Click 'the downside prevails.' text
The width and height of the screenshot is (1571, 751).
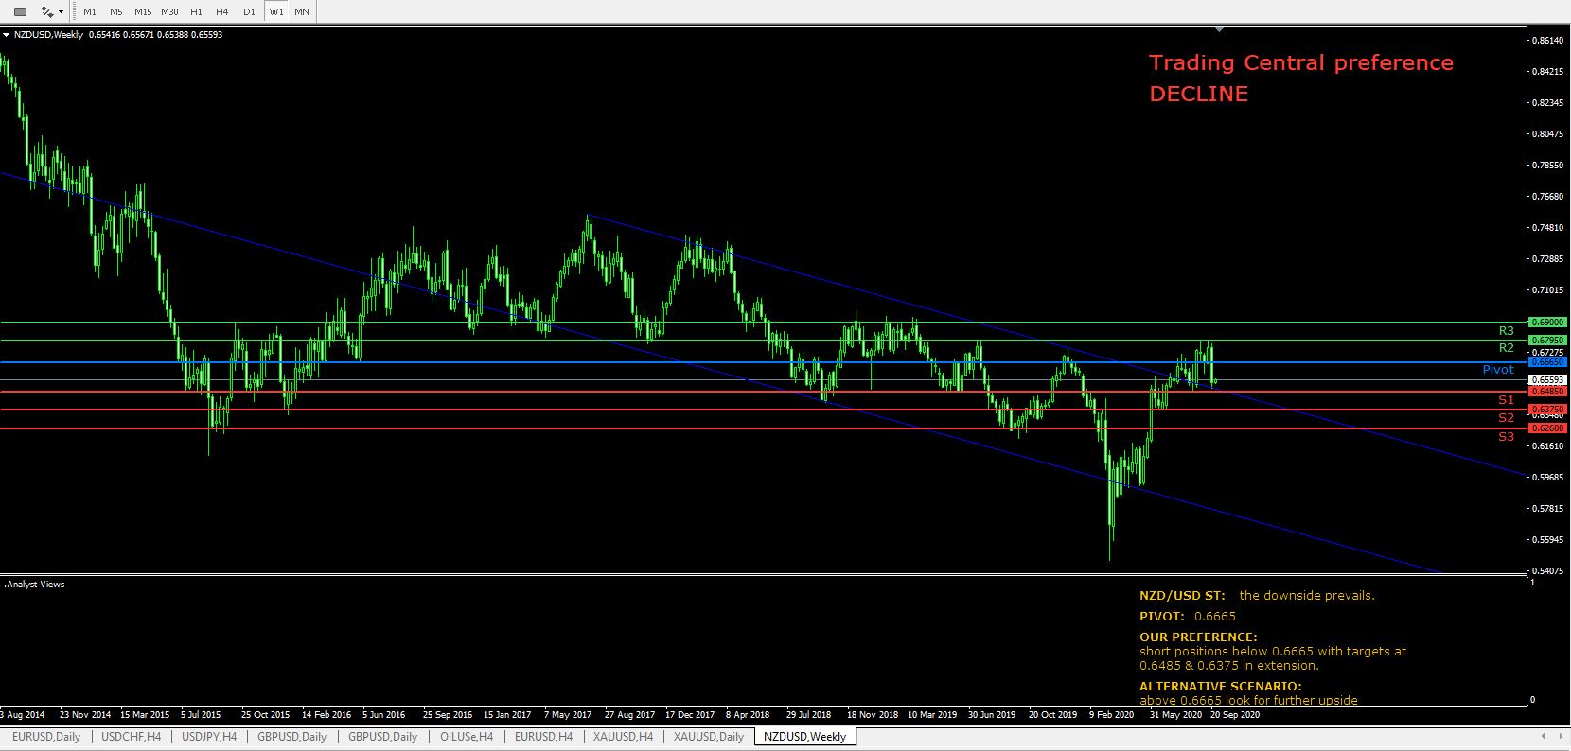coord(1307,596)
